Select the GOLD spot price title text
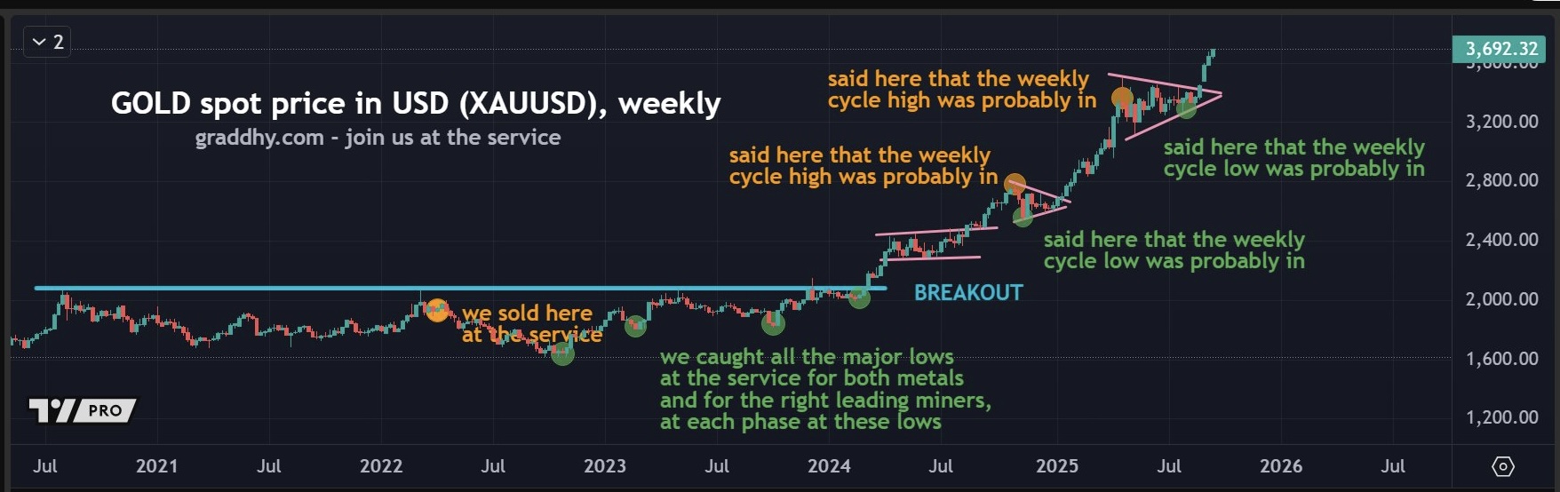The height and width of the screenshot is (492, 1560). 416,104
